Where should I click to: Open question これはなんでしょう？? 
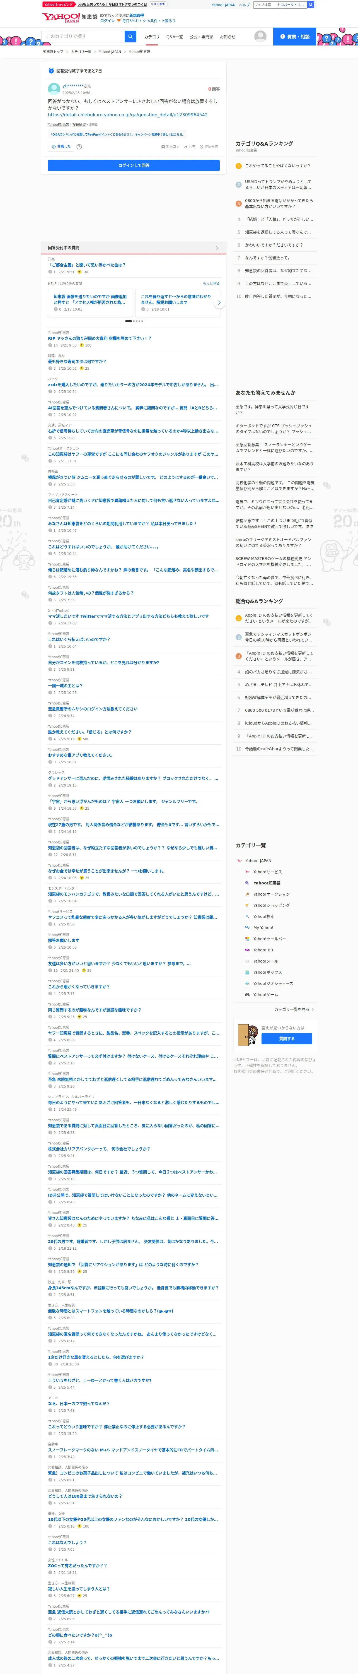coord(67,1542)
